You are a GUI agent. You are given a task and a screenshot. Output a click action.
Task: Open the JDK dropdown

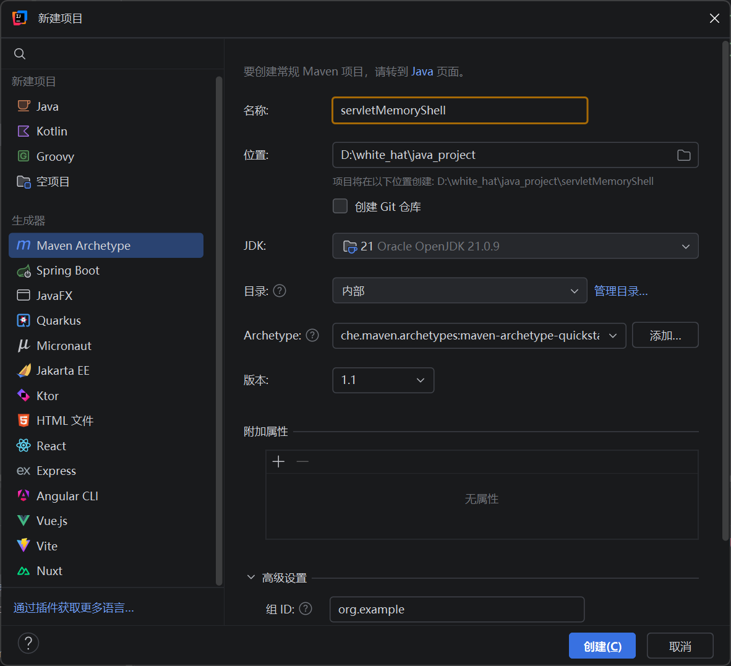click(515, 245)
